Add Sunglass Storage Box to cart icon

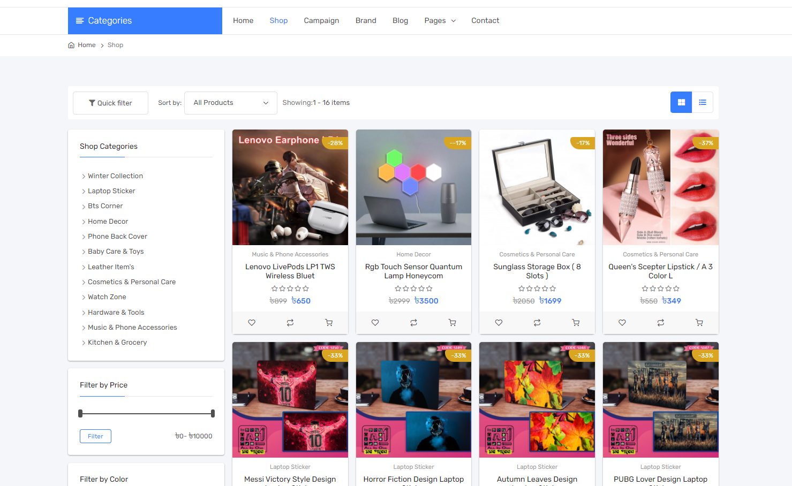[x=576, y=322]
